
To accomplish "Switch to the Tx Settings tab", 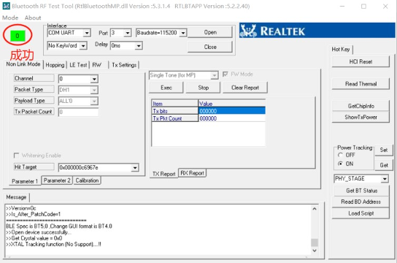I will 124,65.
